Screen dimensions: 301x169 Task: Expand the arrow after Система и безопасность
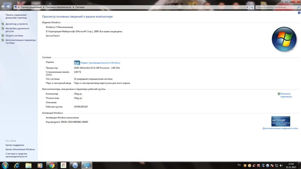(x=73, y=7)
